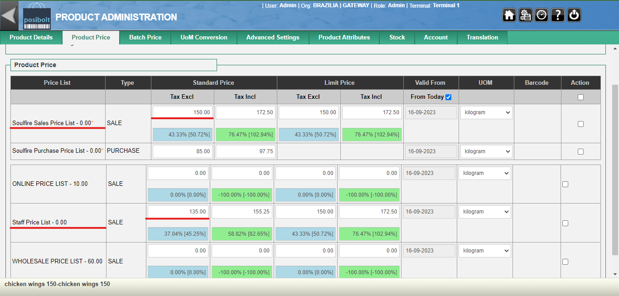Click Valid From date for Staff Price List
619x296 pixels.
(429, 212)
